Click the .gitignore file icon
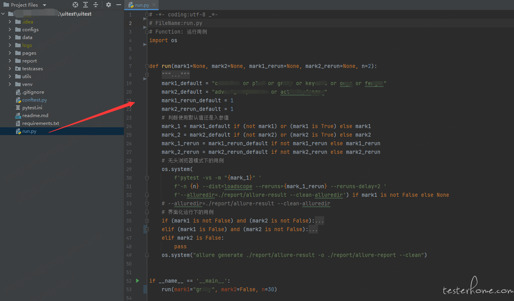This screenshot has width=514, height=301. pyautogui.click(x=18, y=92)
